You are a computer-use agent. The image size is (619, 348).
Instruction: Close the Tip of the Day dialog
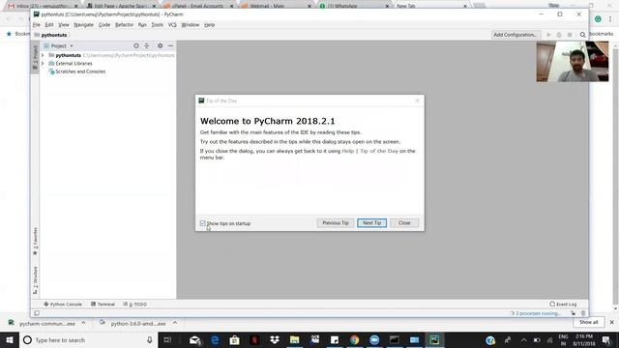click(417, 101)
